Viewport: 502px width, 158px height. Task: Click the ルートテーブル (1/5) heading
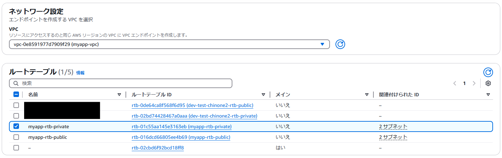41,72
